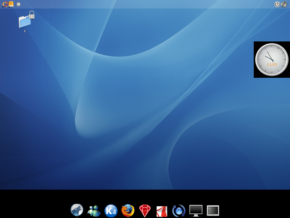Image resolution: width=290 pixels, height=218 pixels.
Task: Click the power button in top panel
Action: coord(277,4)
